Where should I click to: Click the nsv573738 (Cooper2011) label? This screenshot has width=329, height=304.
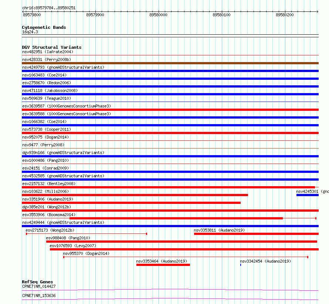(47, 129)
